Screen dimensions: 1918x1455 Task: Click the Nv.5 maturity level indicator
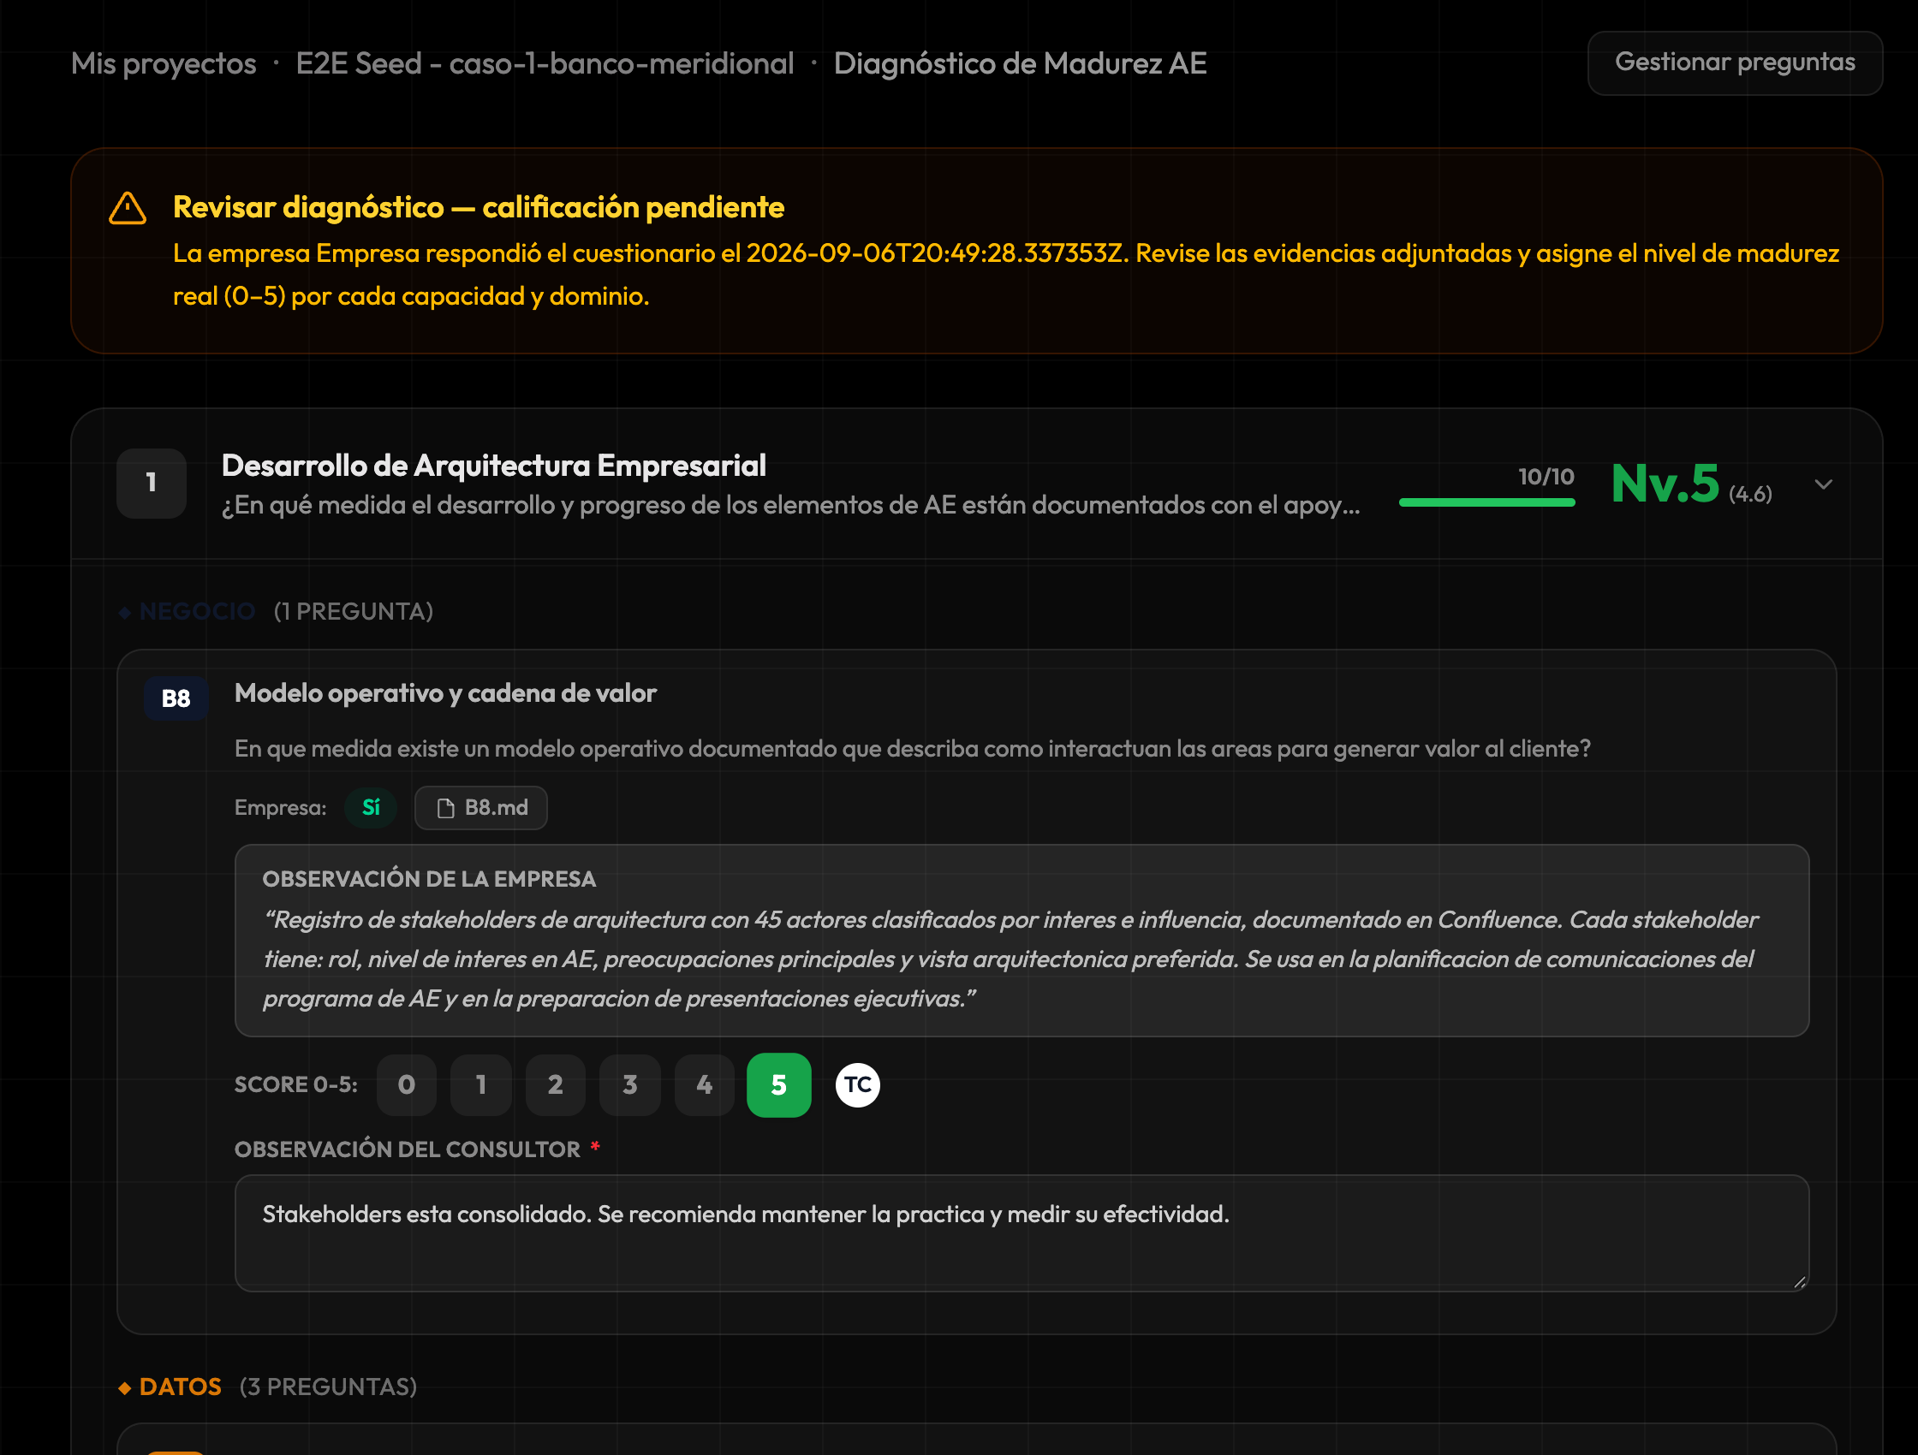click(x=1664, y=483)
